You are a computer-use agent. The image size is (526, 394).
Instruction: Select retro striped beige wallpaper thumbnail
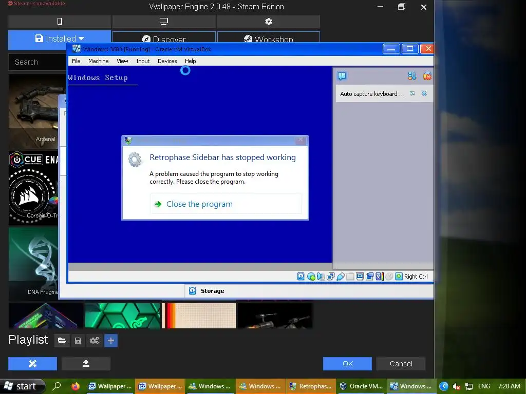[x=199, y=316]
